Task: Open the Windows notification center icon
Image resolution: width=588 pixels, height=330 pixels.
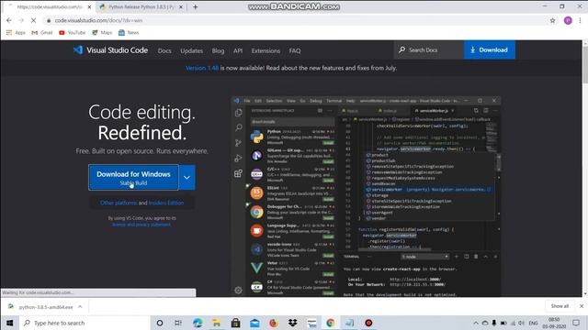Action: (x=576, y=323)
